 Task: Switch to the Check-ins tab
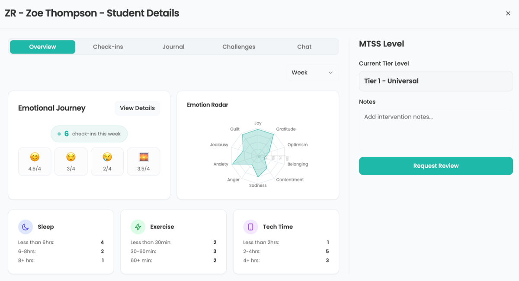tap(108, 46)
